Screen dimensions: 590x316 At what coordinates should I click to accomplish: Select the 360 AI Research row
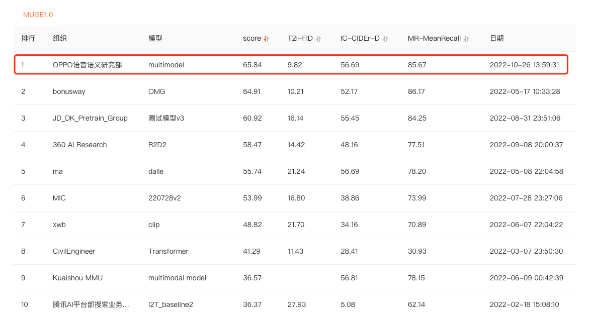click(79, 145)
